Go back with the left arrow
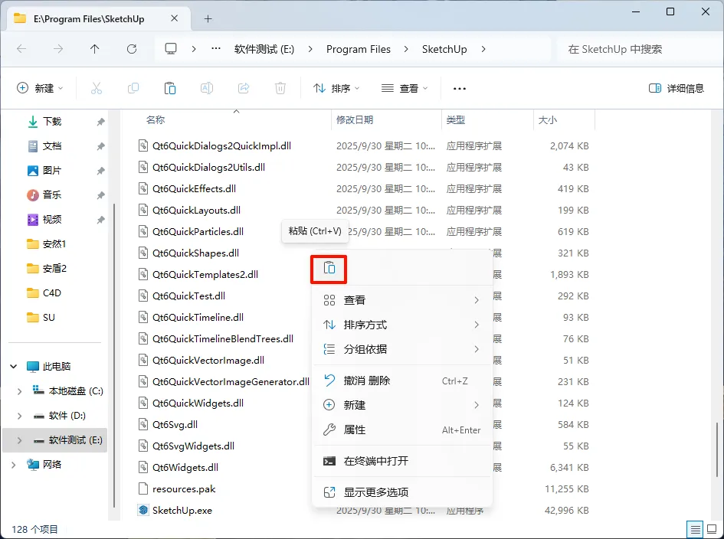724x539 pixels. 21,49
